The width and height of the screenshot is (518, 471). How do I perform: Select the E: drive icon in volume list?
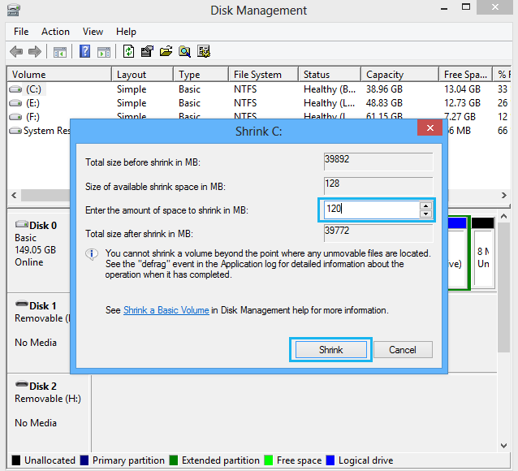(x=15, y=103)
